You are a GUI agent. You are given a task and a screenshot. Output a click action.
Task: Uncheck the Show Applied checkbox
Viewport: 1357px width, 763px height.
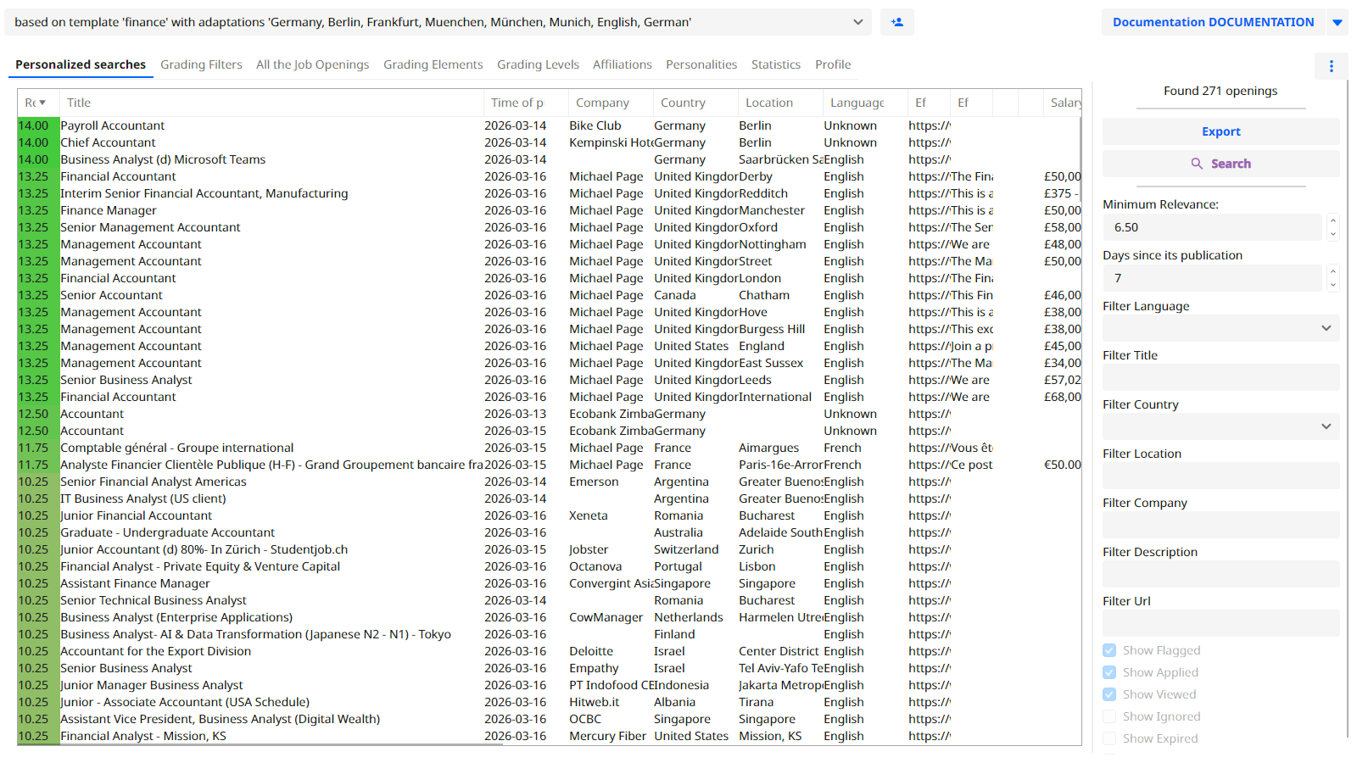(1109, 671)
